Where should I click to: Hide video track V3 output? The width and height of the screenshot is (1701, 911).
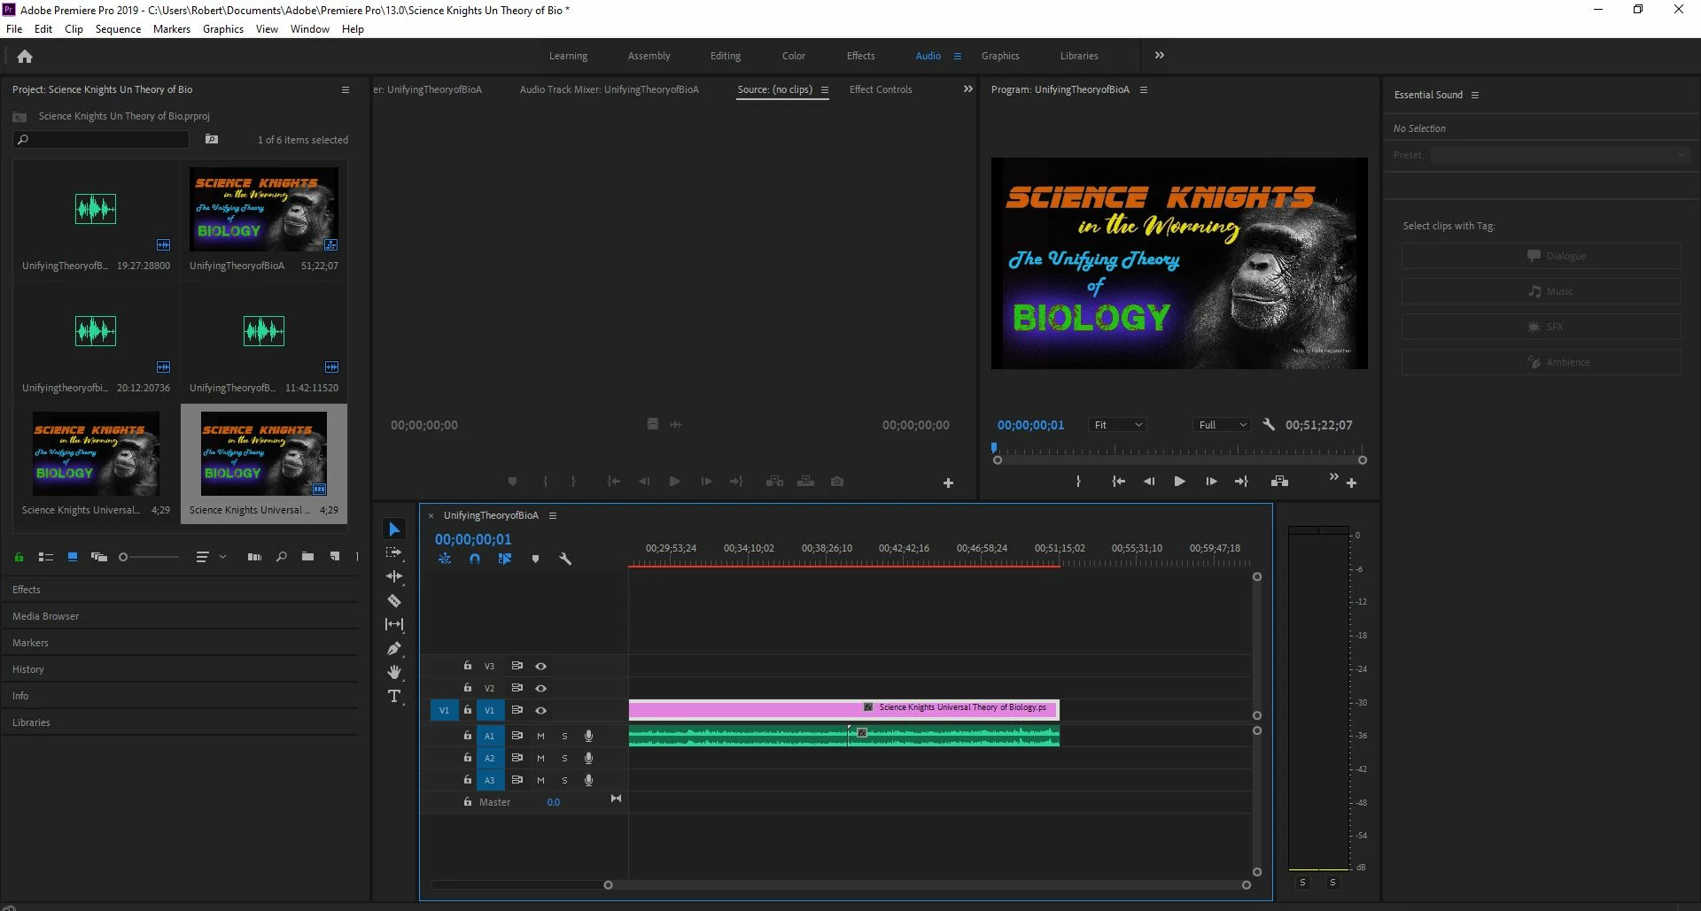(x=540, y=666)
